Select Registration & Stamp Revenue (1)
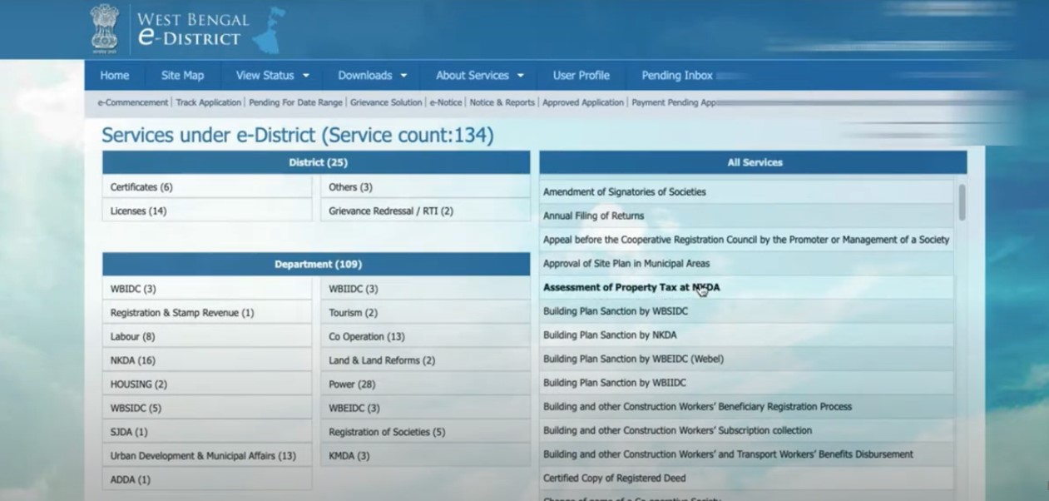The width and height of the screenshot is (1049, 501). [x=207, y=313]
